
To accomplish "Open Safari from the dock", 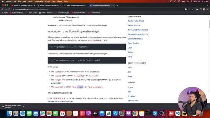I will (23, 113).
